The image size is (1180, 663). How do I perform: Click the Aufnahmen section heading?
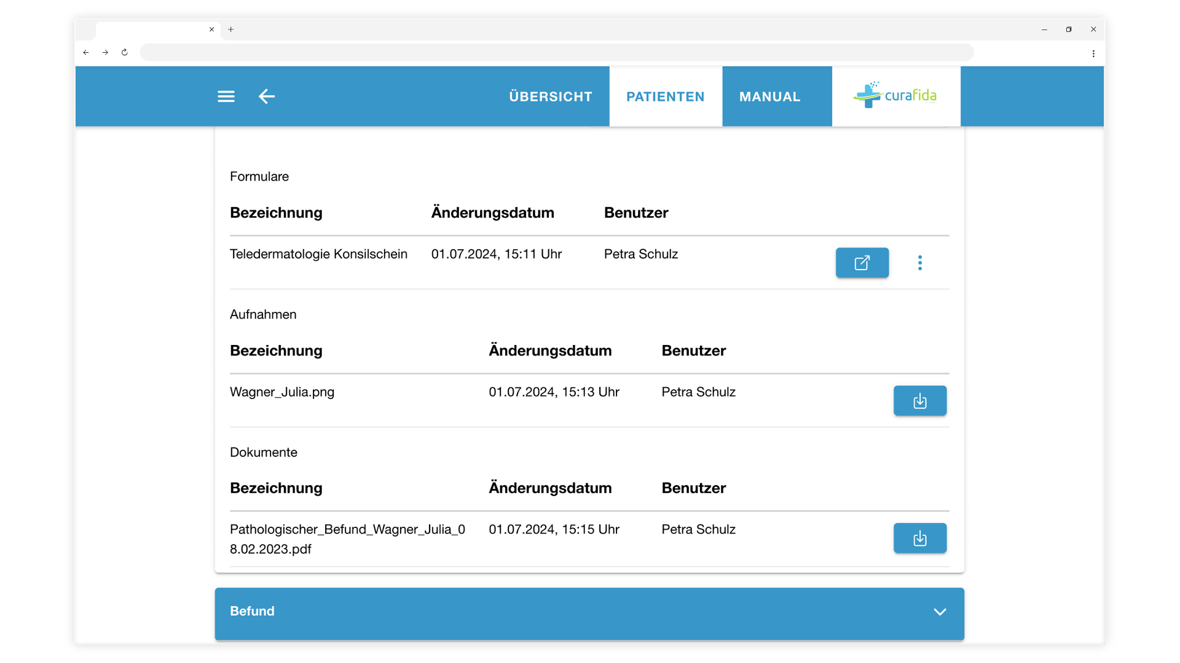tap(263, 314)
